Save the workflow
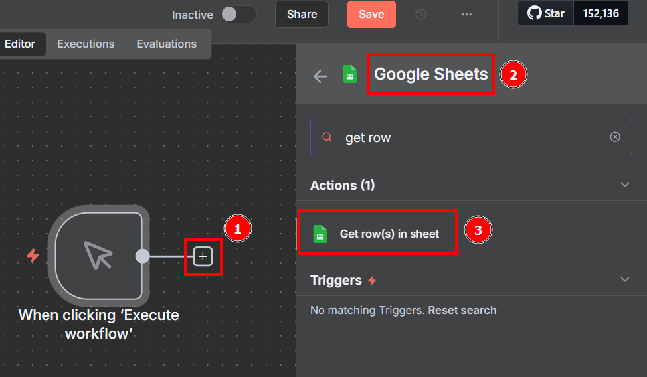 click(x=371, y=15)
